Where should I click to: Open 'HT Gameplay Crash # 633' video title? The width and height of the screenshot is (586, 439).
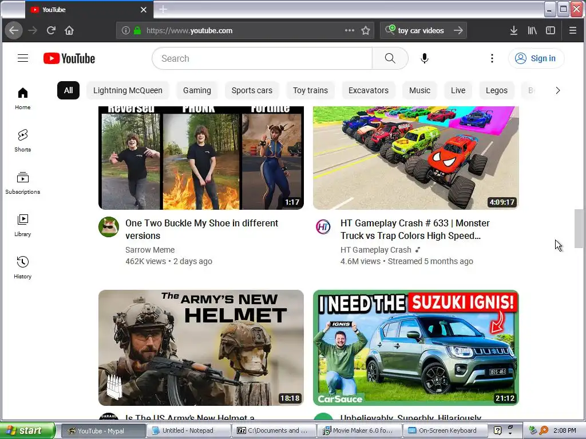tap(415, 229)
